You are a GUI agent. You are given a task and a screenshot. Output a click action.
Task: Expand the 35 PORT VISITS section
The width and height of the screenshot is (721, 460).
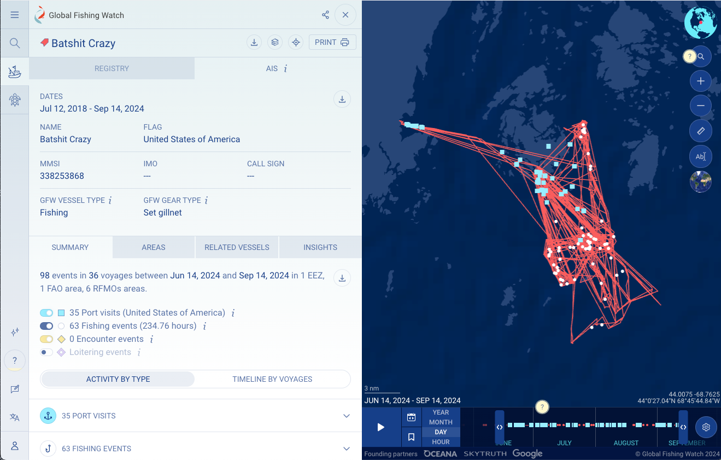tap(194, 416)
